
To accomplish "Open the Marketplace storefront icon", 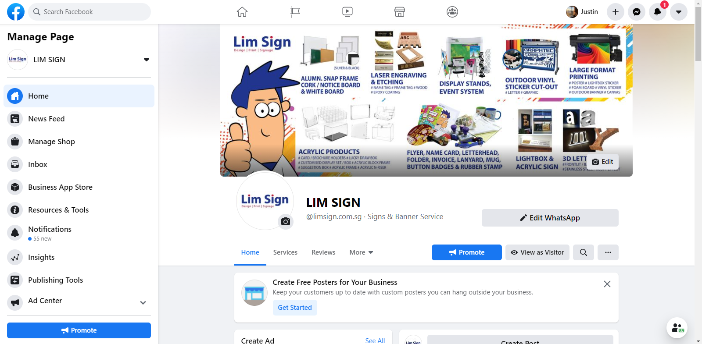I will pos(400,12).
